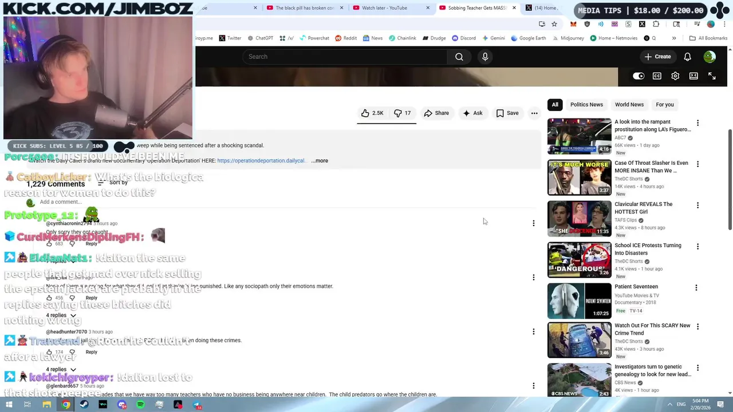733x412 pixels.
Task: Open Midjourney bookmark
Action: point(568,38)
